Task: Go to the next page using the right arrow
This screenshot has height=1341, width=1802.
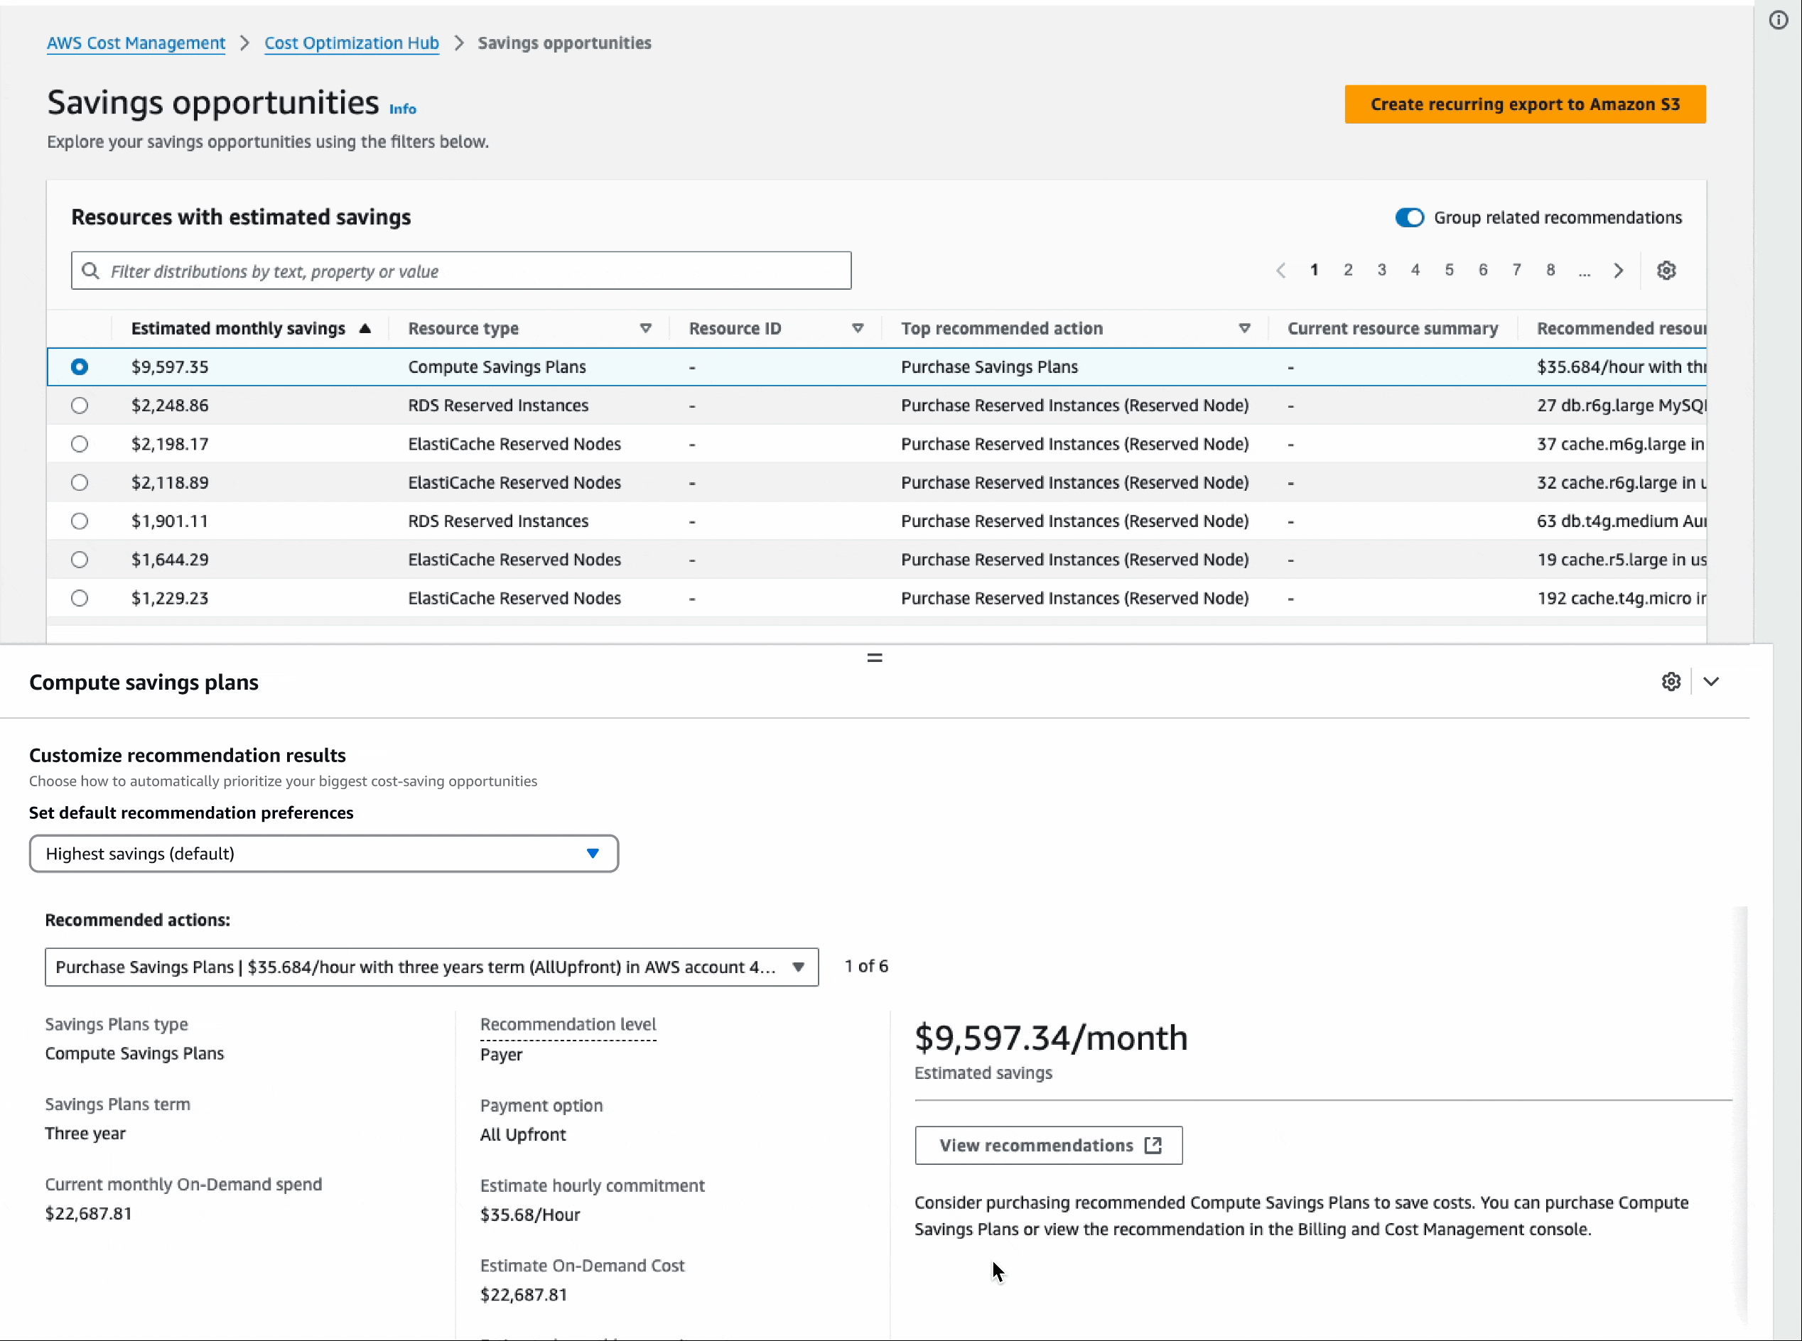Action: click(x=1618, y=271)
